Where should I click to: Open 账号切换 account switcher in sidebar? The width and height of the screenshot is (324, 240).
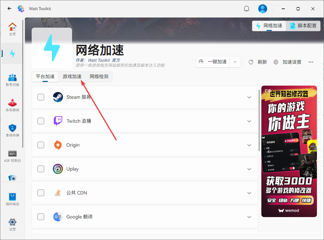click(12, 79)
